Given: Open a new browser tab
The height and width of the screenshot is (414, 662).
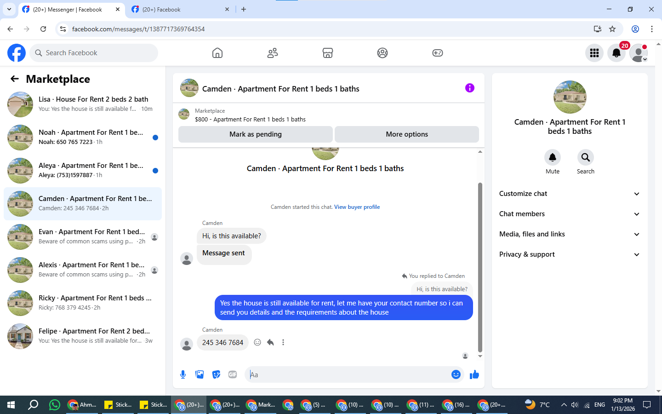Looking at the screenshot, I should [244, 9].
